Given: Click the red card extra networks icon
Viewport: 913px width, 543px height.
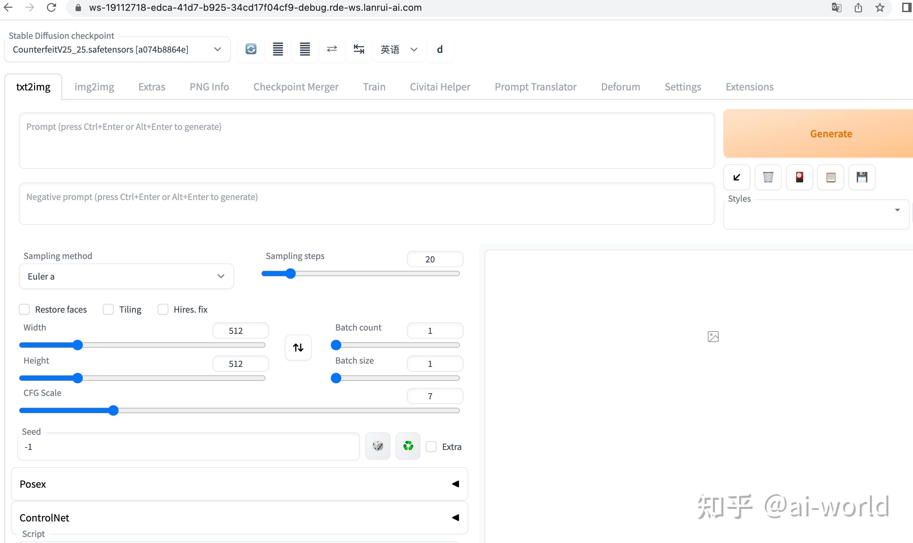Looking at the screenshot, I should pos(799,177).
